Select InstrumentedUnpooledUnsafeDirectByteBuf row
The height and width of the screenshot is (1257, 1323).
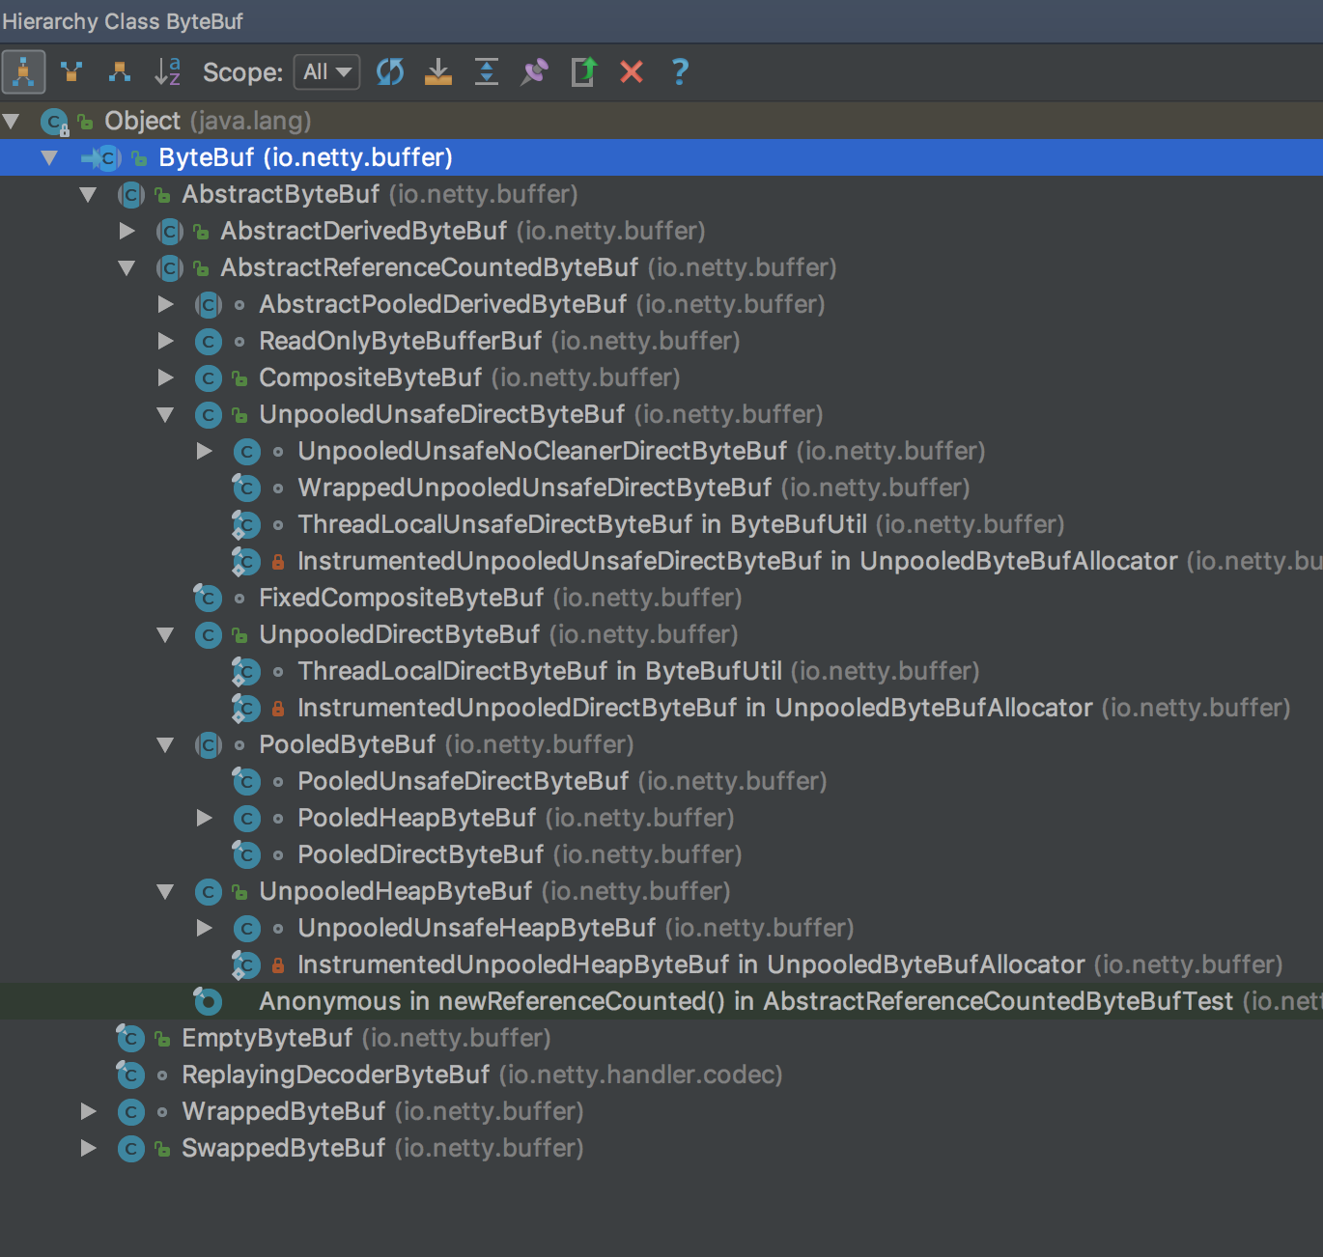tap(661, 561)
